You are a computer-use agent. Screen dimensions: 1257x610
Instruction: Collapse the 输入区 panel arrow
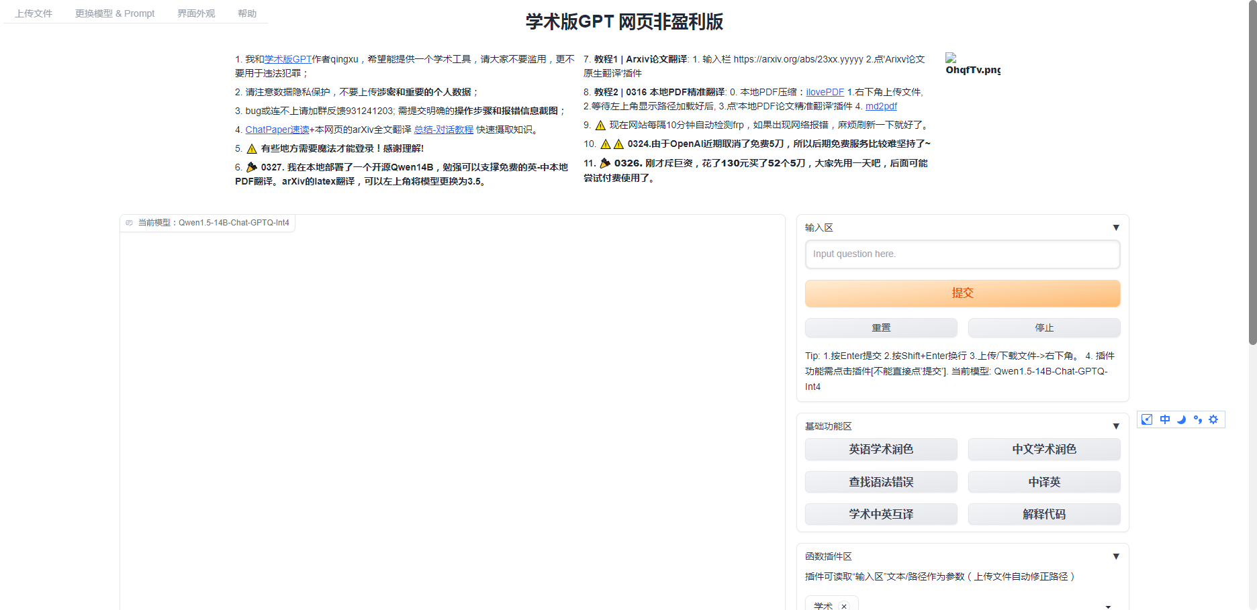1115,227
